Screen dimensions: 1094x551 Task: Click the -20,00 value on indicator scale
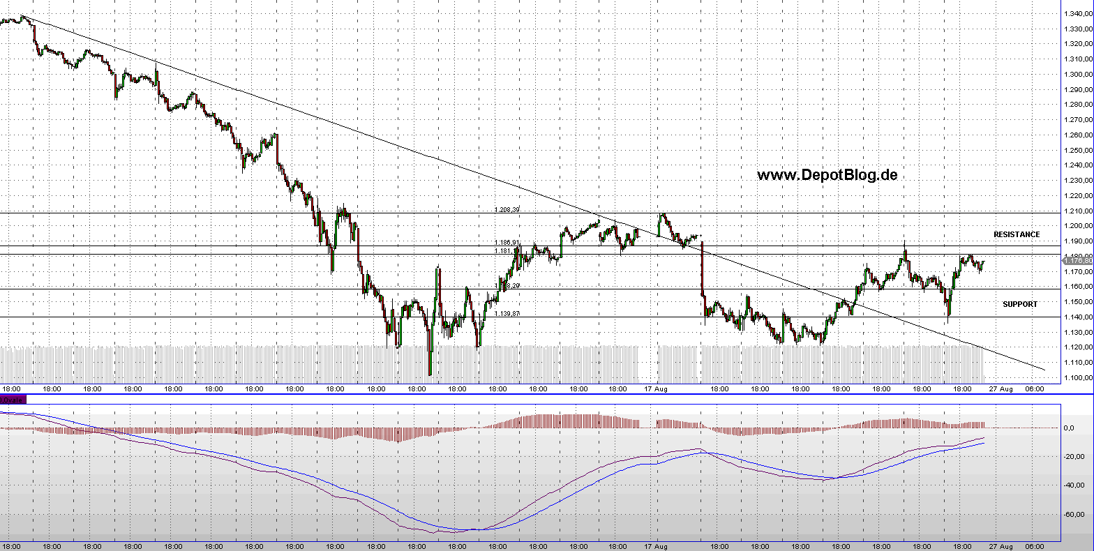pos(1074,457)
